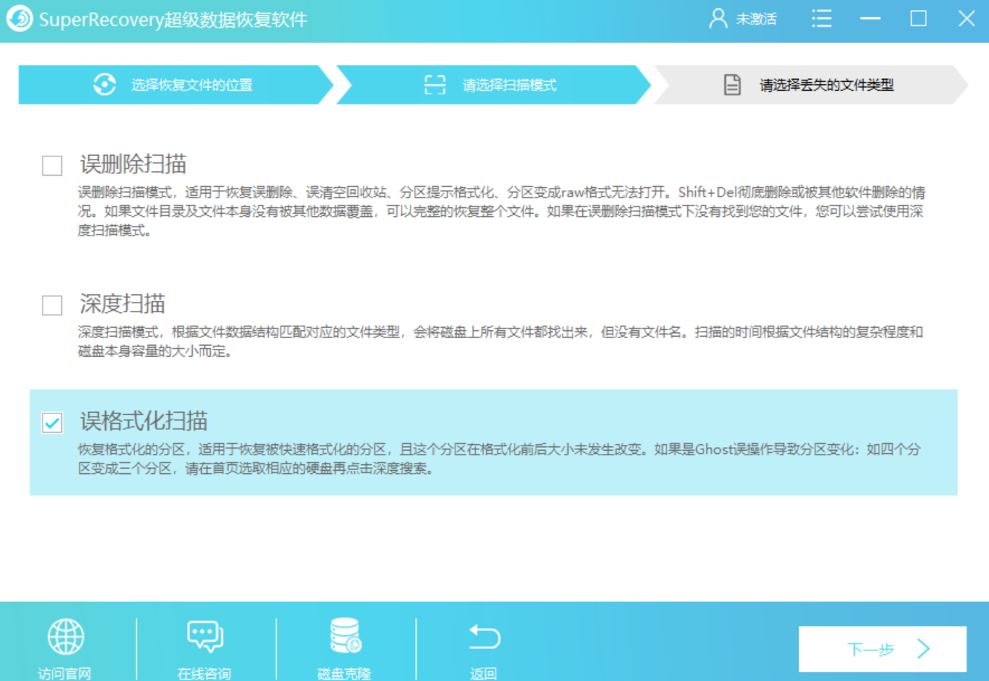Close the SuperRecovery window
This screenshot has height=681, width=989.
tap(967, 19)
